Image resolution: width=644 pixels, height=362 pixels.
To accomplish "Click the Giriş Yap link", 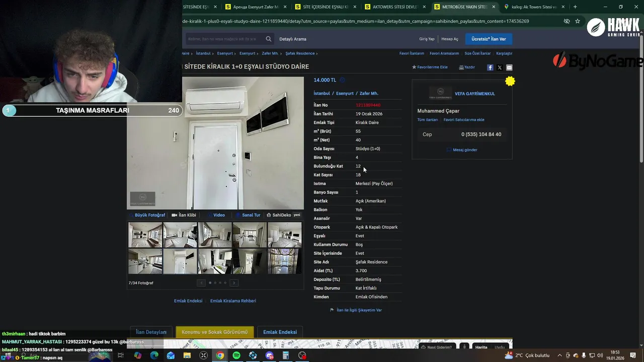I will click(x=427, y=39).
